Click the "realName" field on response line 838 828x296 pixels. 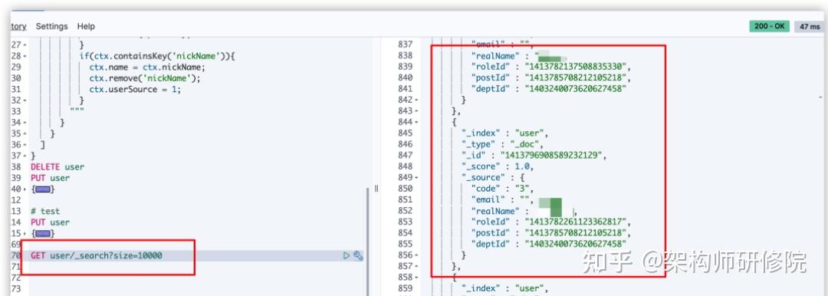point(518,55)
